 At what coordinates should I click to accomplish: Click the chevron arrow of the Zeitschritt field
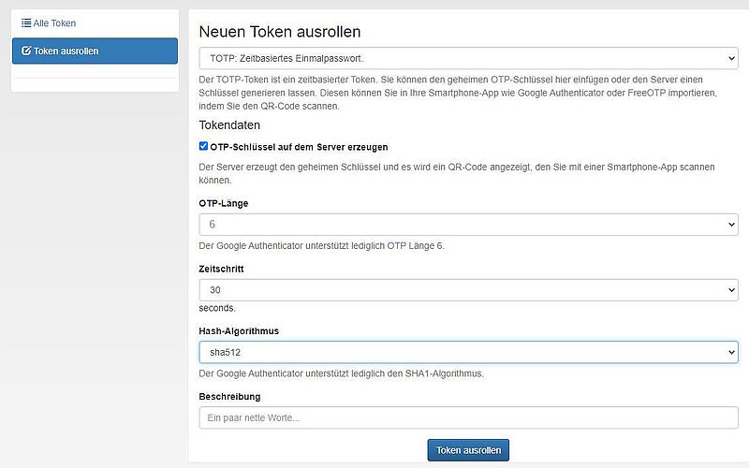pyautogui.click(x=731, y=290)
